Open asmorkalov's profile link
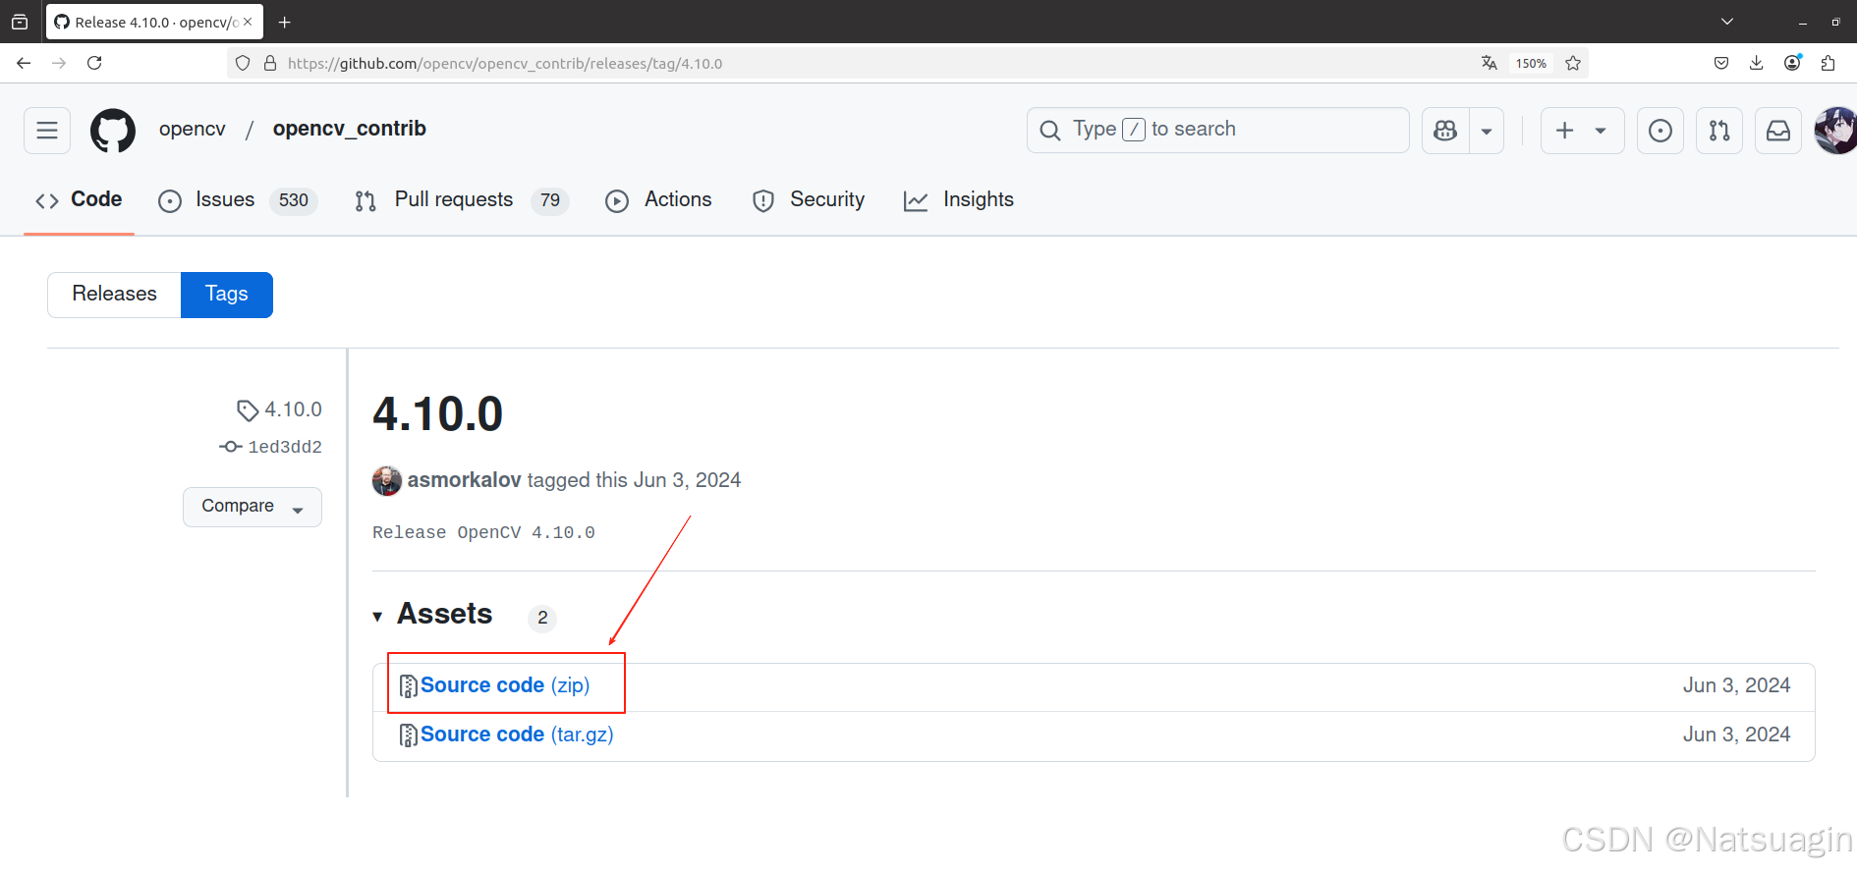The height and width of the screenshot is (871, 1857). click(464, 480)
